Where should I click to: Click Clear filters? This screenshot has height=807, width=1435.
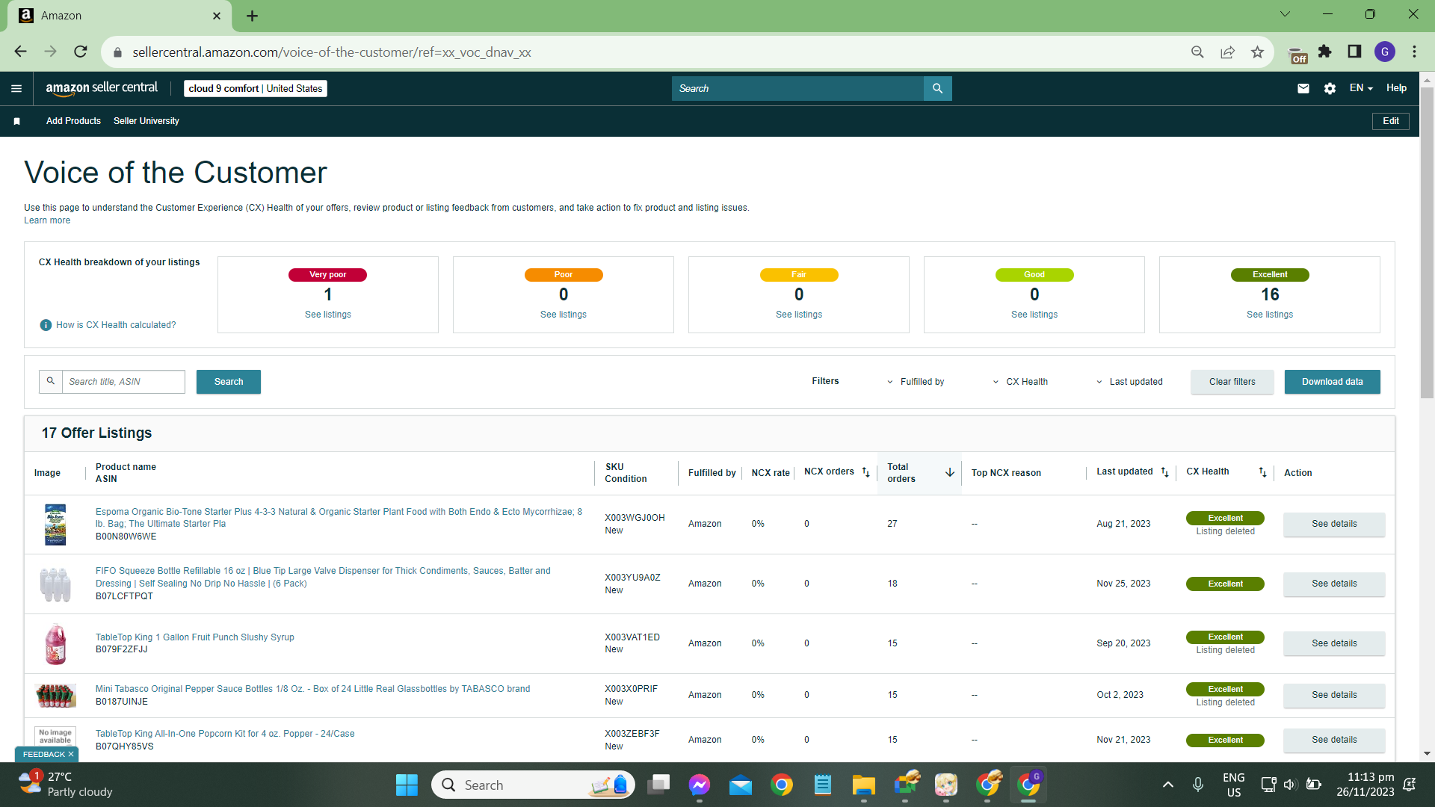(x=1232, y=382)
